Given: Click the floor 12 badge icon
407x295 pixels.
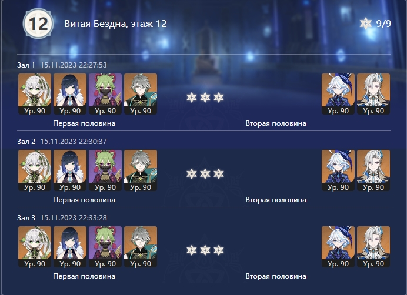Looking at the screenshot, I should pos(38,24).
